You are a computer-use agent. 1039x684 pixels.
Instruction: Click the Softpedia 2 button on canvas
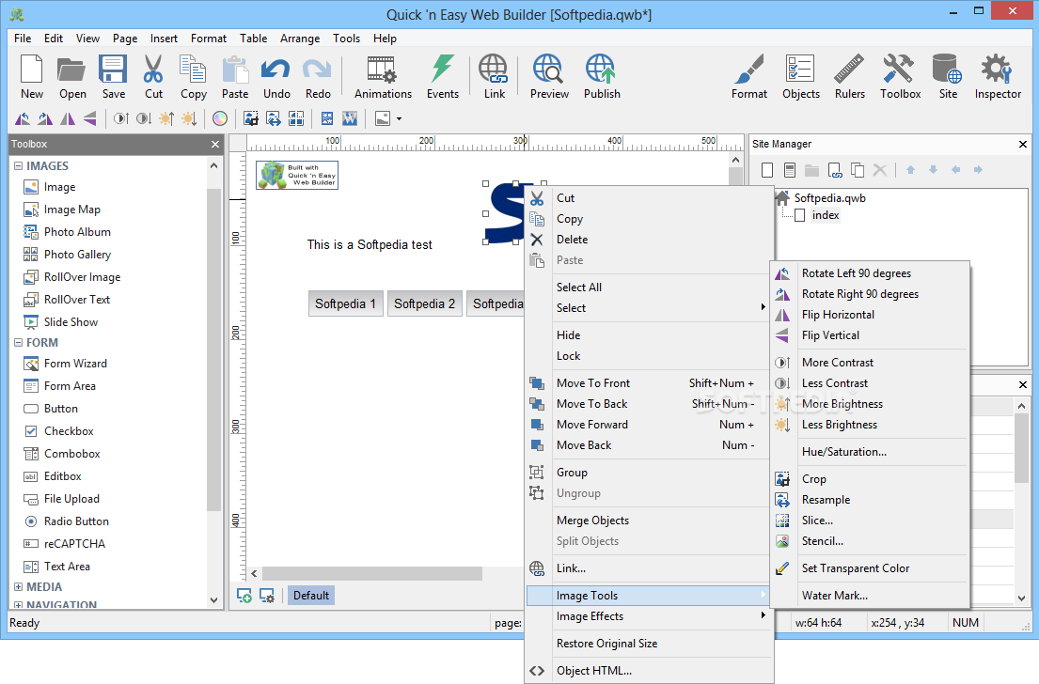(425, 303)
